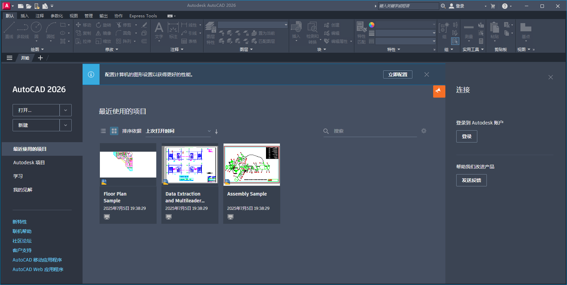Open the sort-by (上次打开时间) dropdown
Viewport: 567px width, 285px height.
click(x=178, y=131)
